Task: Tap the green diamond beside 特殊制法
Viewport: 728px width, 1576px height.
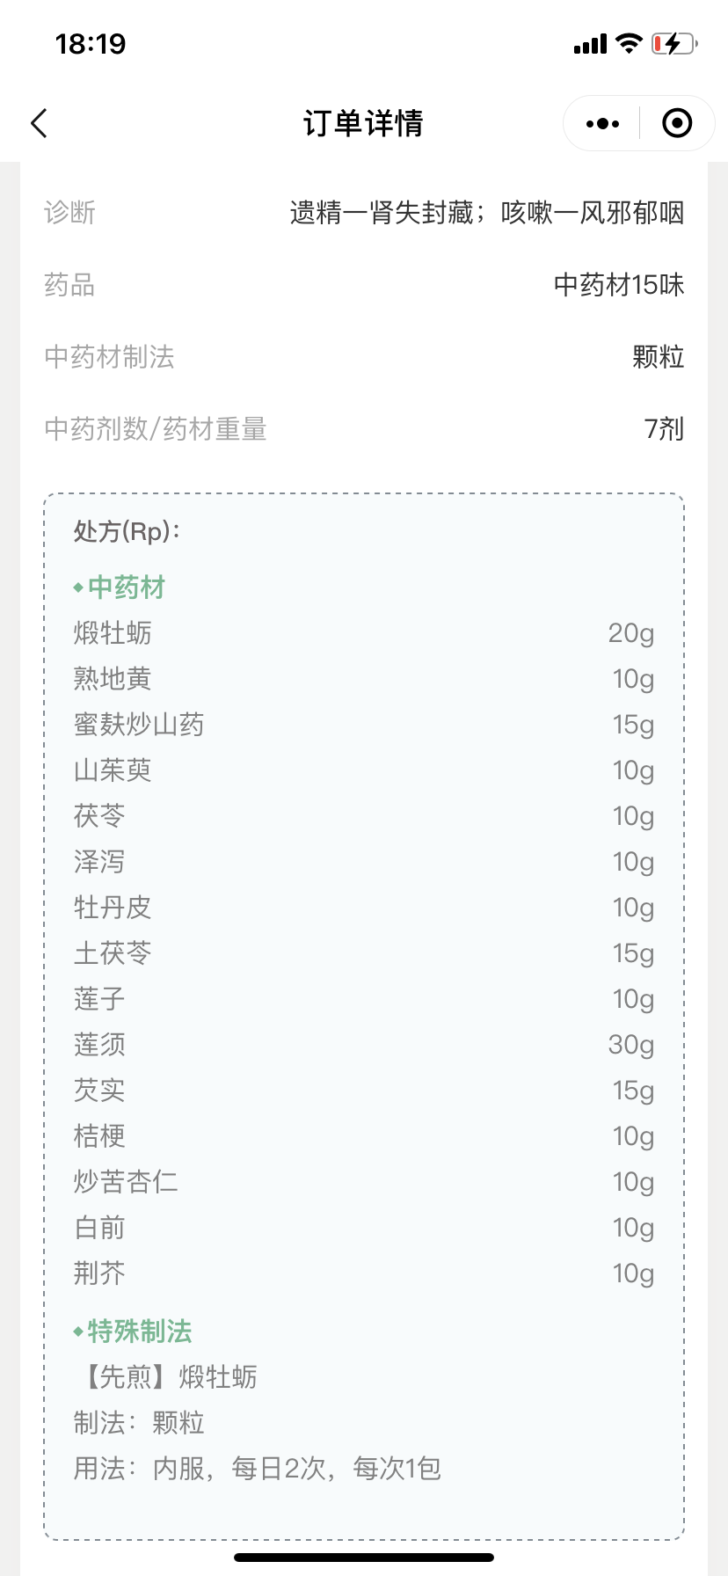Action: pyautogui.click(x=78, y=1332)
